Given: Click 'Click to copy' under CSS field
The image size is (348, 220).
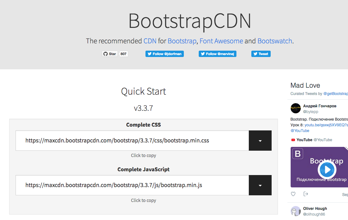Looking at the screenshot, I should click(x=144, y=155).
